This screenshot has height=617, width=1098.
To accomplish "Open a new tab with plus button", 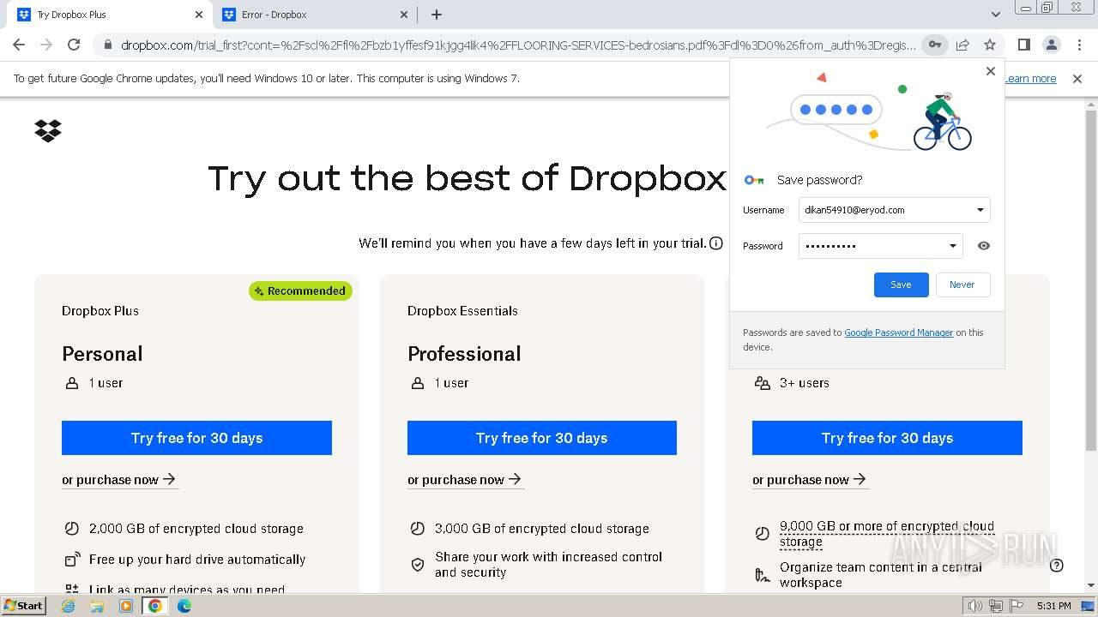I will (437, 15).
